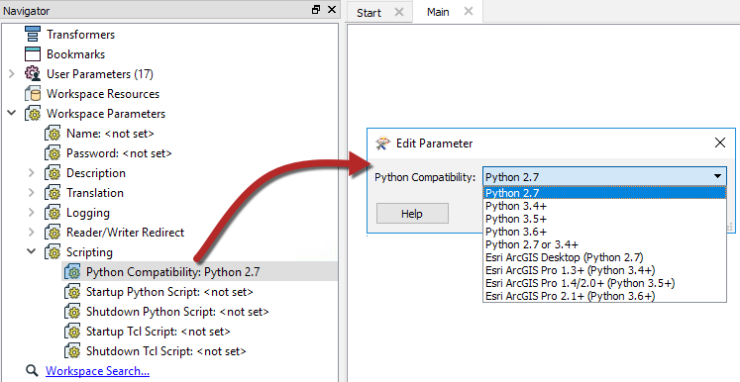Close the Start tab
Screen dimensions: 740x382
tap(399, 12)
